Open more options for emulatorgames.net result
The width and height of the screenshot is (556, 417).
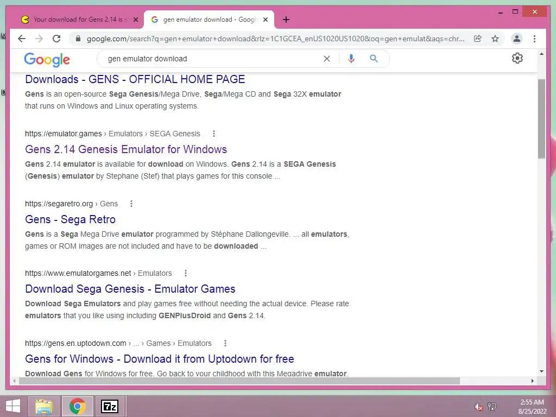(186, 273)
